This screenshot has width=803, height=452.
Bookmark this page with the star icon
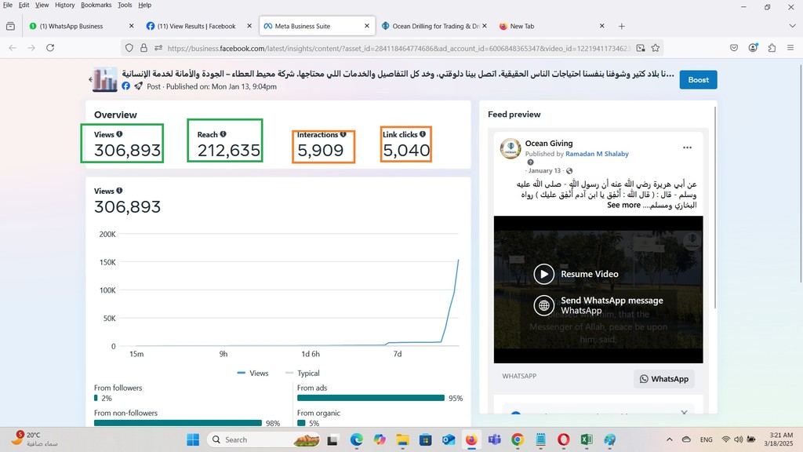[656, 48]
